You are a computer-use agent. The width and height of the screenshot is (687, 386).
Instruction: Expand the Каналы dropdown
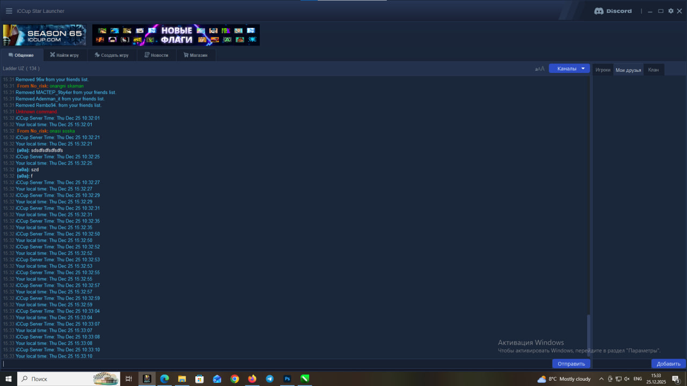[569, 69]
